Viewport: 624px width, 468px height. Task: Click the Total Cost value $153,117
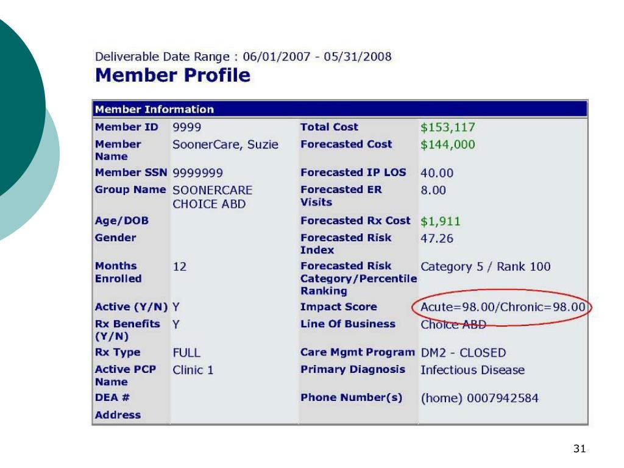click(448, 127)
